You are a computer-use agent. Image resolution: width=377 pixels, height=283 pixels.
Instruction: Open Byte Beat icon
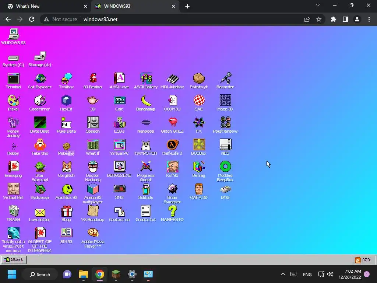pos(40,125)
